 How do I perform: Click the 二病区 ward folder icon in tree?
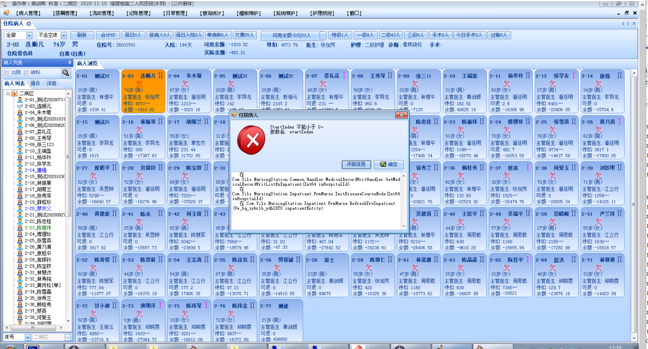(x=14, y=93)
